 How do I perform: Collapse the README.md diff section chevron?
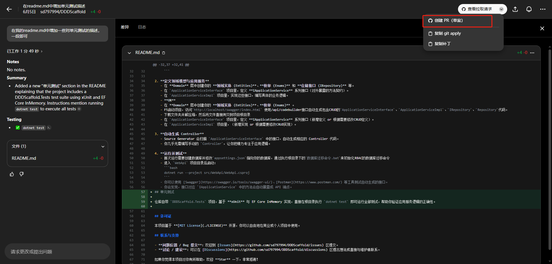pyautogui.click(x=129, y=53)
